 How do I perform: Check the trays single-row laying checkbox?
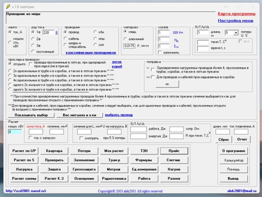[30, 64]
